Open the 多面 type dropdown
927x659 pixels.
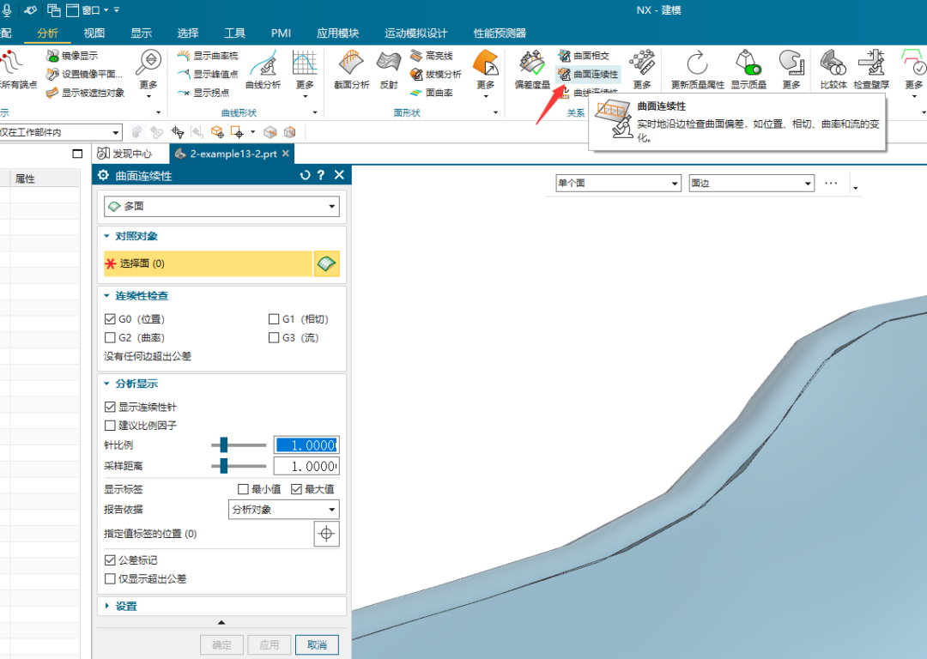221,206
